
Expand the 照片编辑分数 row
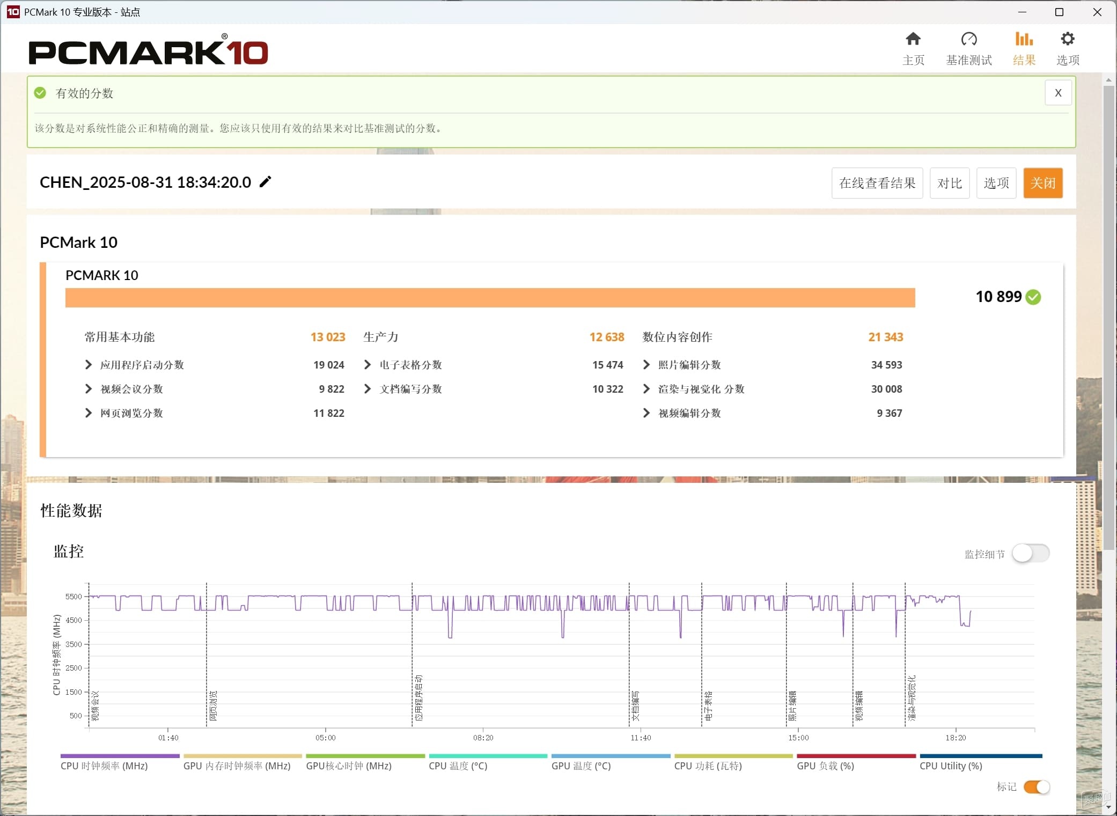646,365
